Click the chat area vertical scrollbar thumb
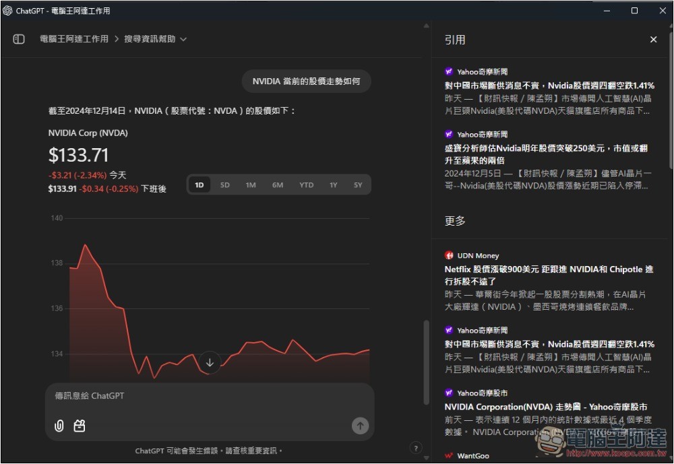The image size is (674, 464). coord(426,362)
